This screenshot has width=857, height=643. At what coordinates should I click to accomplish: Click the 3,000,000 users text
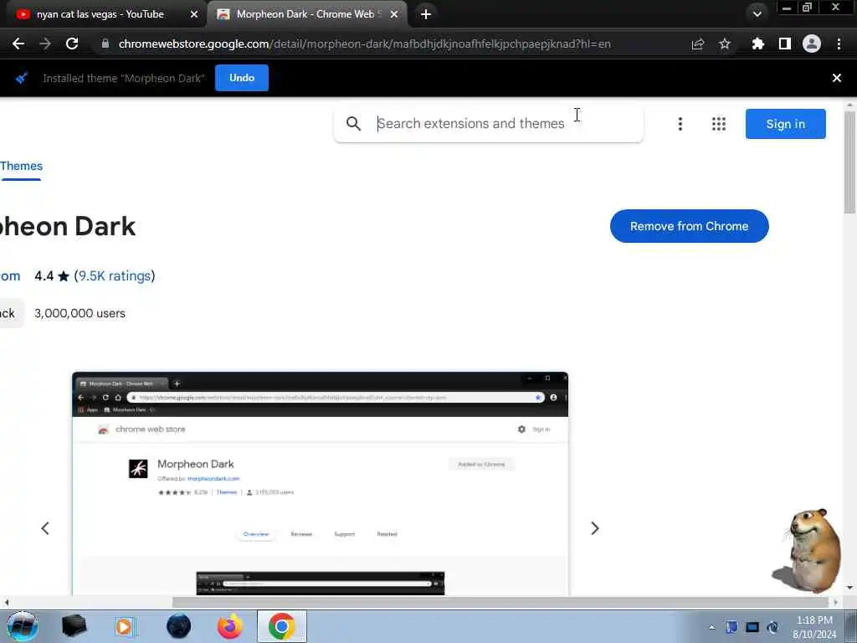[x=80, y=313]
